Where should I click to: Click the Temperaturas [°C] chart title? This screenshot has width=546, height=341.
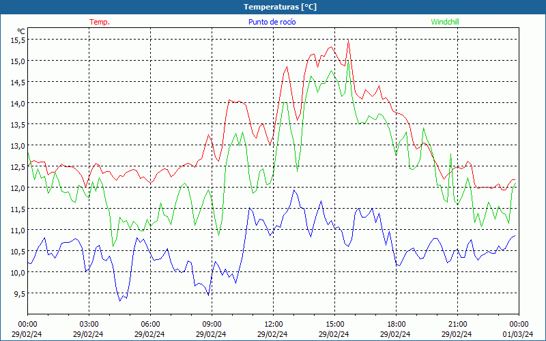click(280, 7)
